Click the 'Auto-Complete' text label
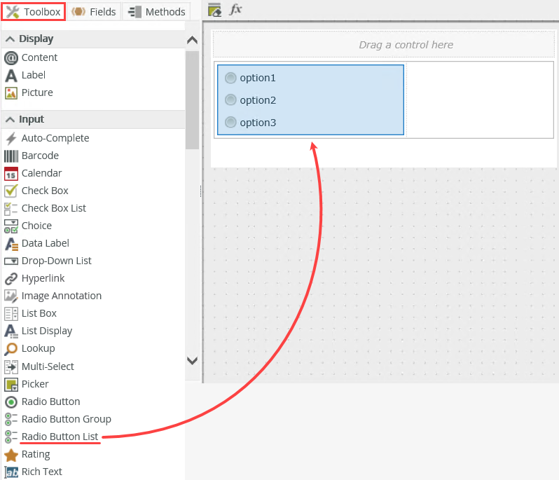Screen dimensions: 559x480 coord(55,138)
